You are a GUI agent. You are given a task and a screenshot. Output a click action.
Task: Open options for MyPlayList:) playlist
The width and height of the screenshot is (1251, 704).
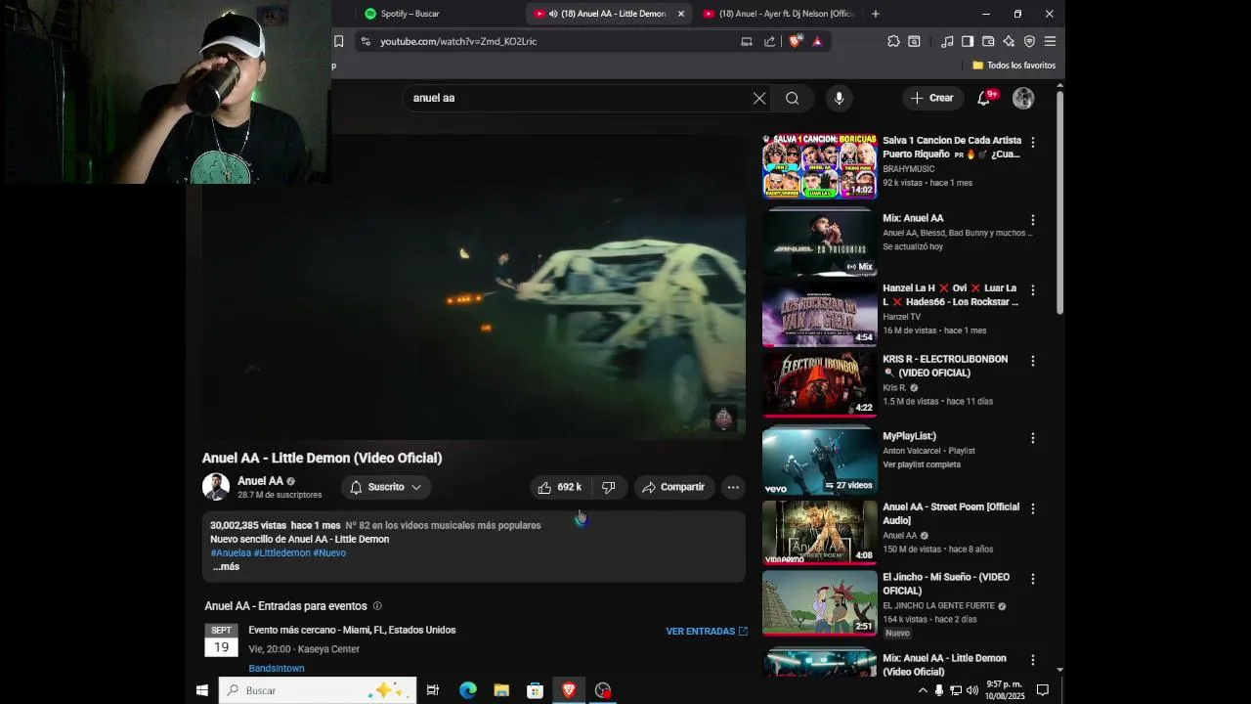pyautogui.click(x=1032, y=438)
